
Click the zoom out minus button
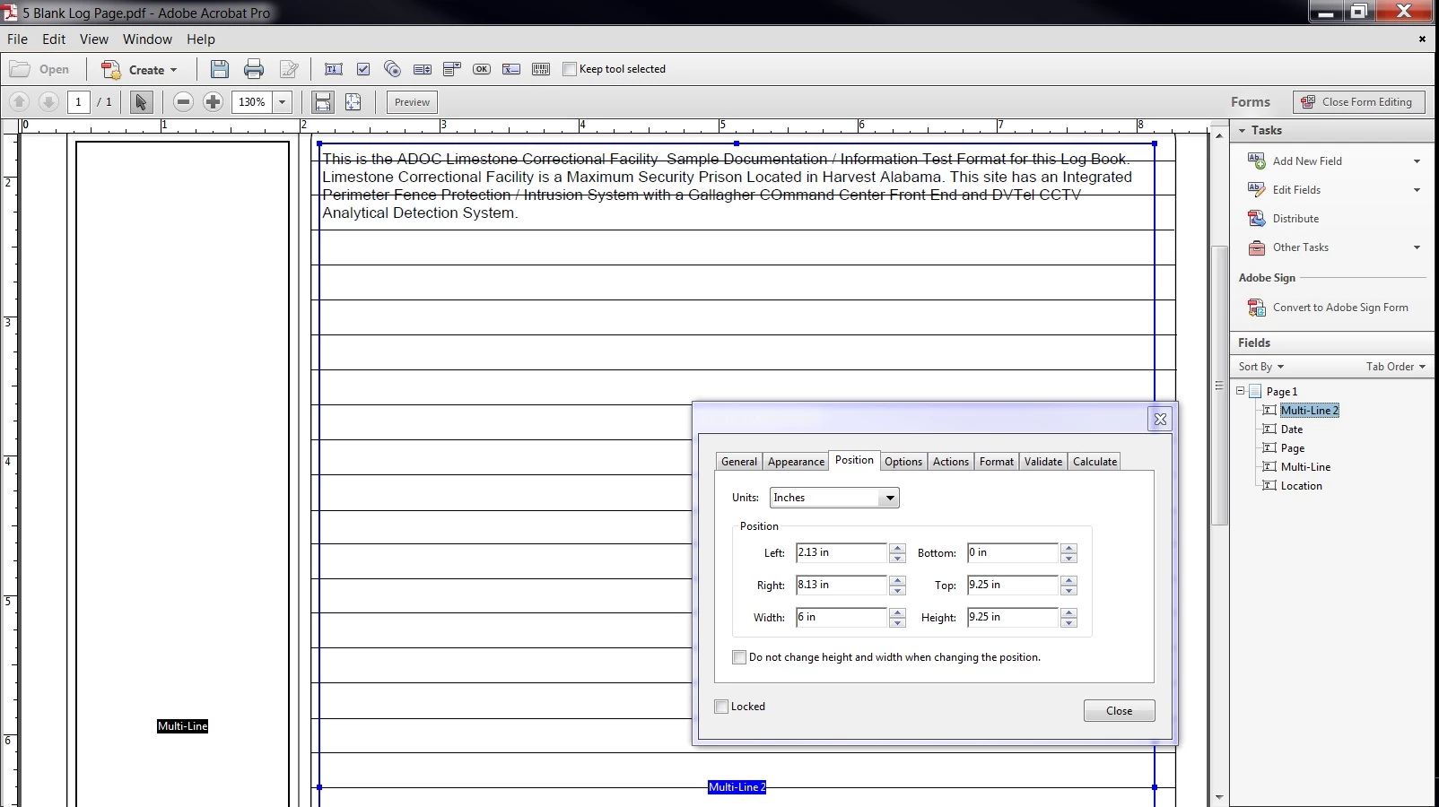(x=183, y=102)
